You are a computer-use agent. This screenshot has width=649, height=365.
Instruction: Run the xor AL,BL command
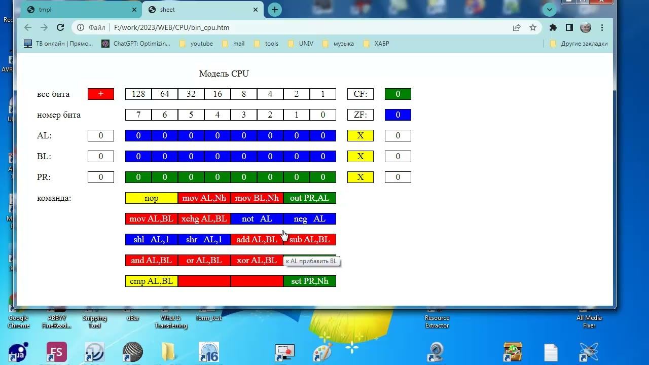[257, 261]
